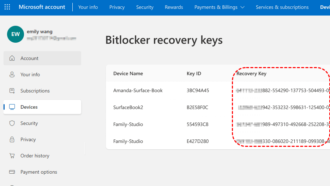This screenshot has height=186, width=330.
Task: Open Security in top navigation
Action: click(145, 7)
